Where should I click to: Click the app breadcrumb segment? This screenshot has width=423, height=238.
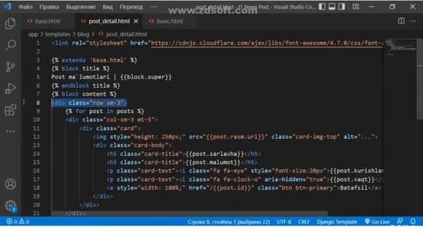pos(33,34)
